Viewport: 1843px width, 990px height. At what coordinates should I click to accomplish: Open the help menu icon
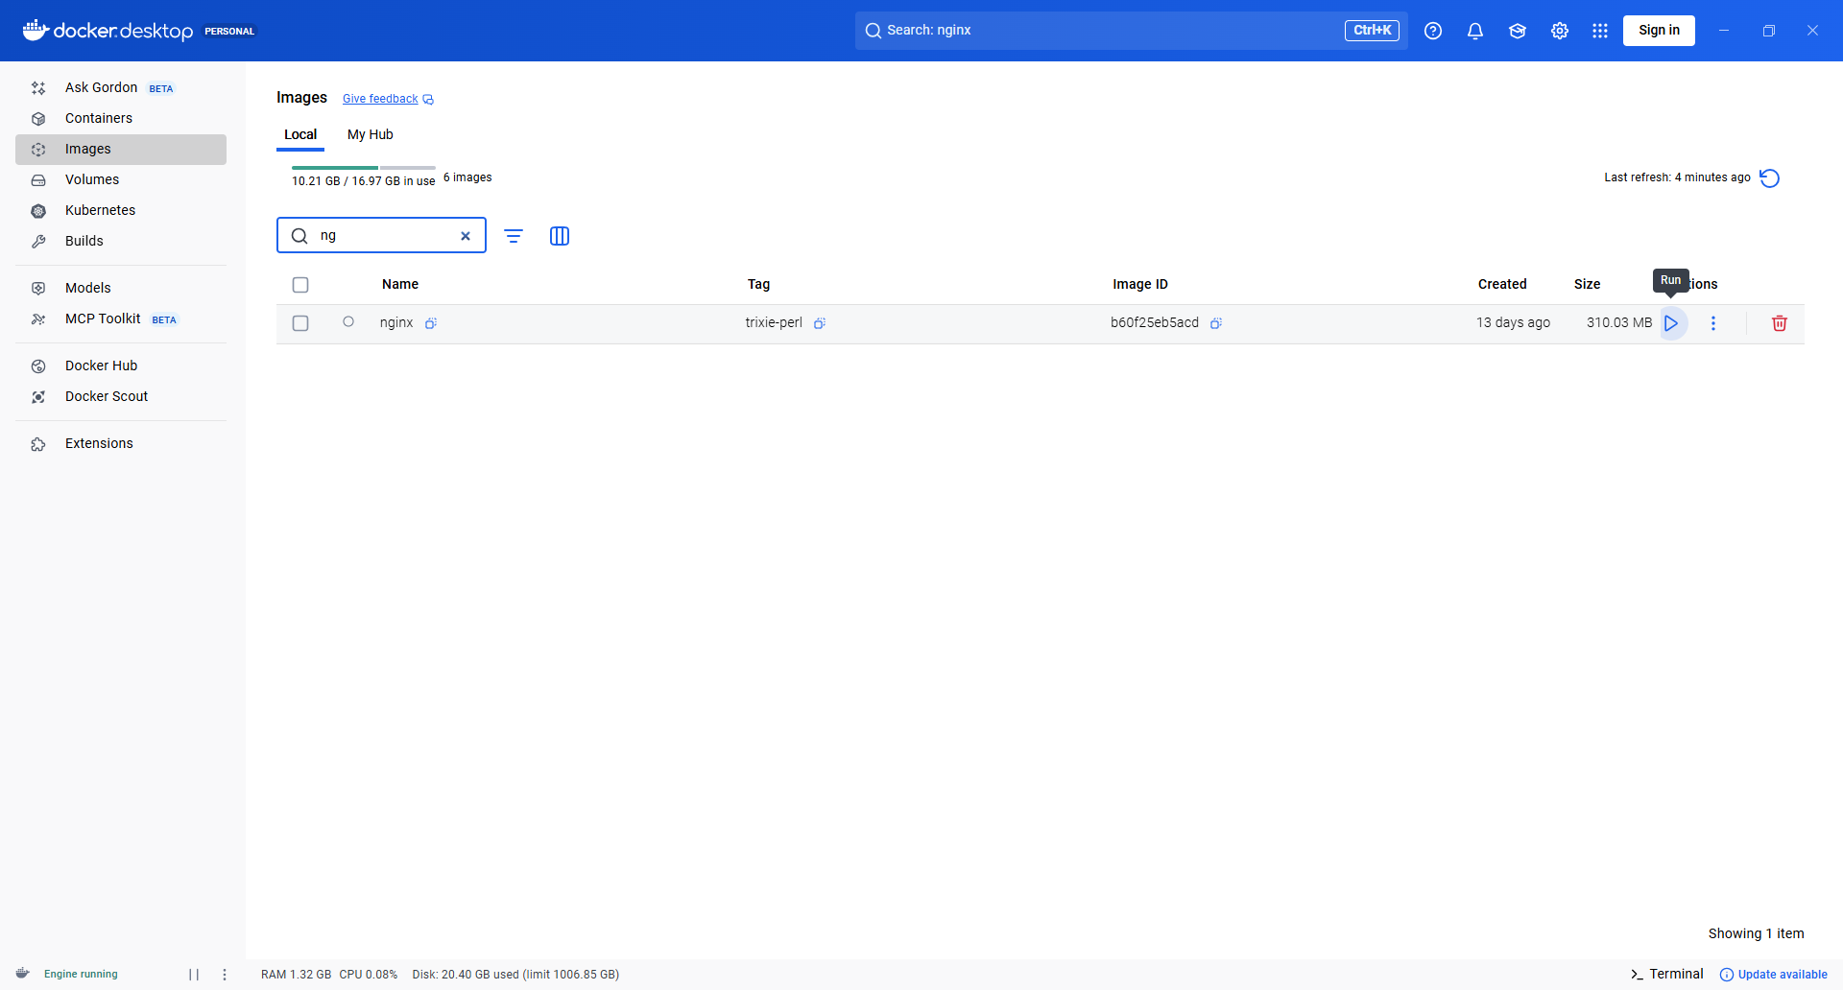click(1433, 31)
